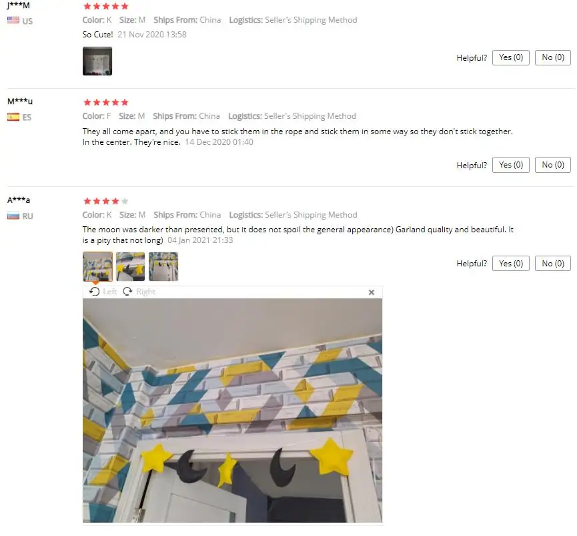Click the enlarged garland photo

coord(232,410)
